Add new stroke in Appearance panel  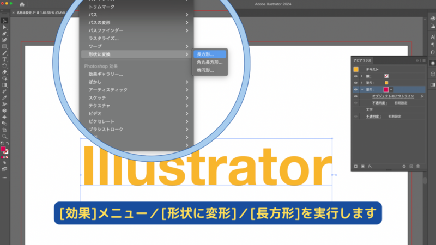356,166
